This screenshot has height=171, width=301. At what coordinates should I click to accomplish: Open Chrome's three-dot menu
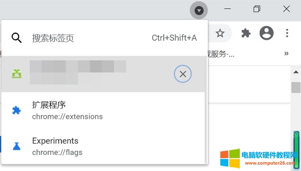click(x=288, y=33)
